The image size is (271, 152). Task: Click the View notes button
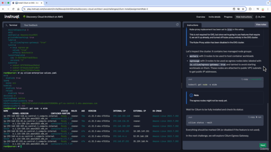[261, 24]
